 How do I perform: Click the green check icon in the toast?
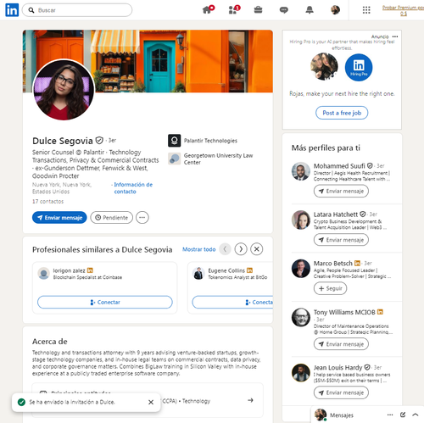pos(21,402)
